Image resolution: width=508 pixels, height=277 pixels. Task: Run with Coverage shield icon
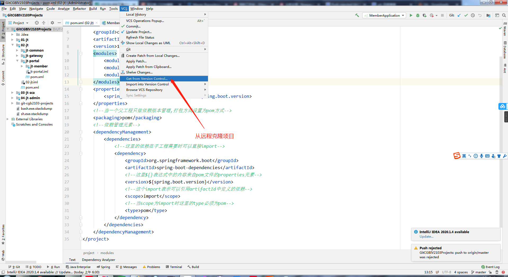click(x=424, y=15)
